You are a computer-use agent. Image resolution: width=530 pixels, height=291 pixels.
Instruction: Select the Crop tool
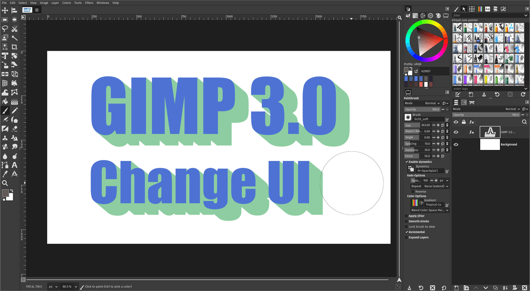click(14, 47)
